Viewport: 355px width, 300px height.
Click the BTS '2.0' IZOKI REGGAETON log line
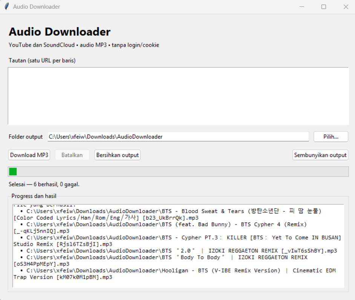click(179, 251)
